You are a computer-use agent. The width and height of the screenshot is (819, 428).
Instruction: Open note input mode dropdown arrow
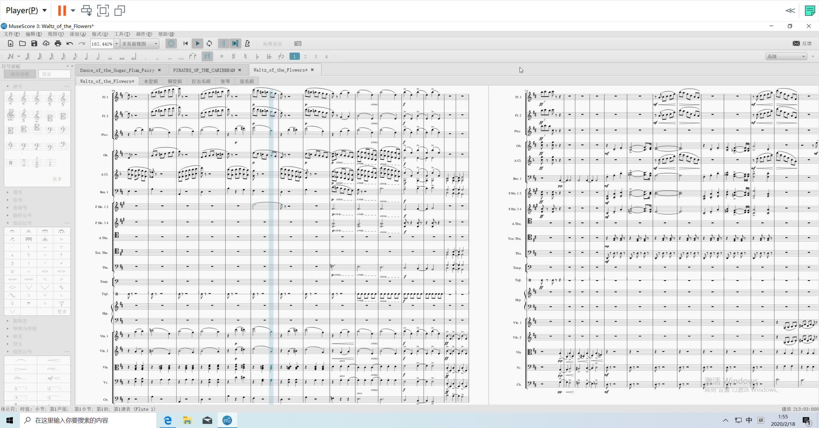pos(19,56)
